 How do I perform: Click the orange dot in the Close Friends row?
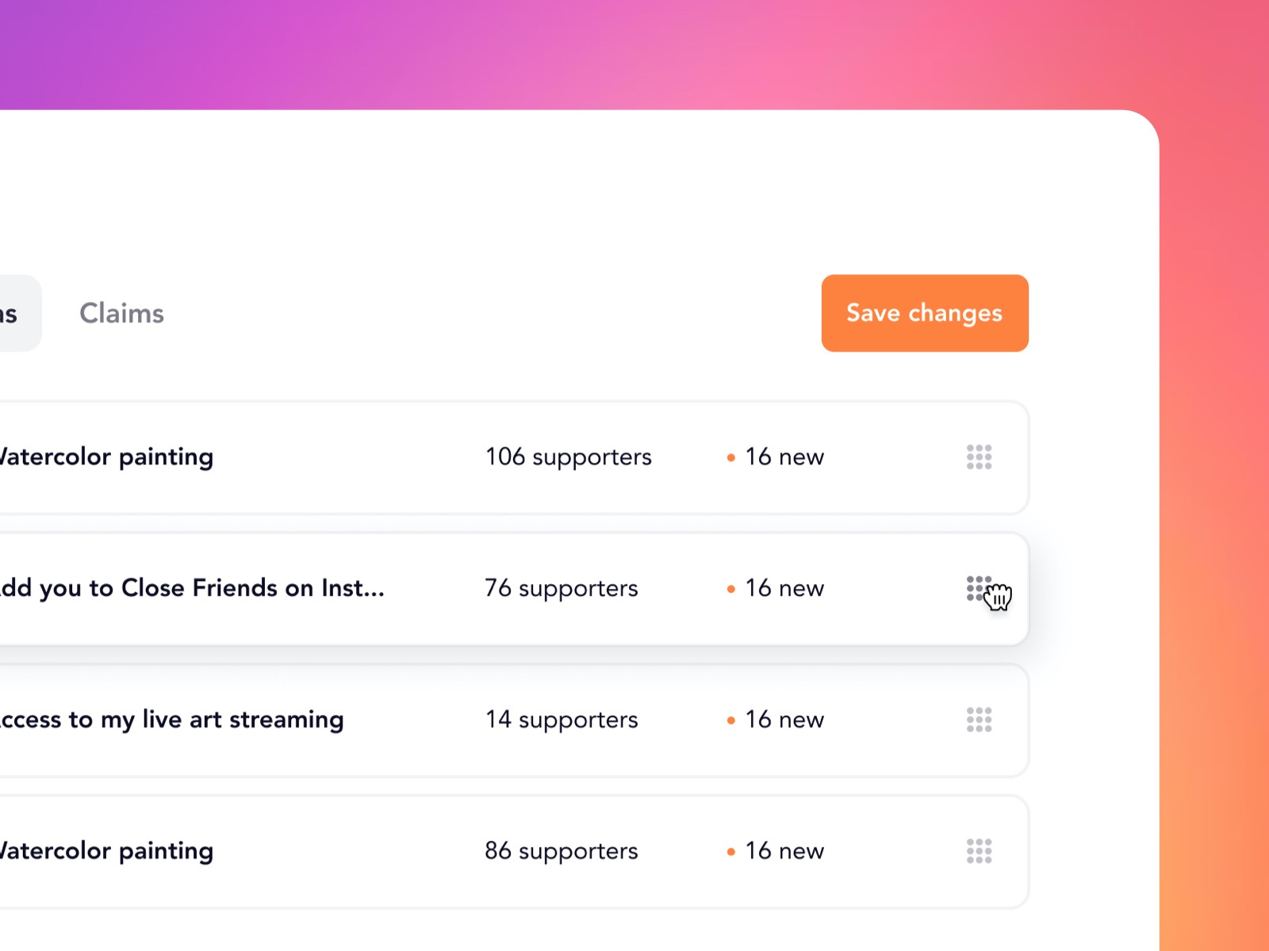[x=730, y=589]
